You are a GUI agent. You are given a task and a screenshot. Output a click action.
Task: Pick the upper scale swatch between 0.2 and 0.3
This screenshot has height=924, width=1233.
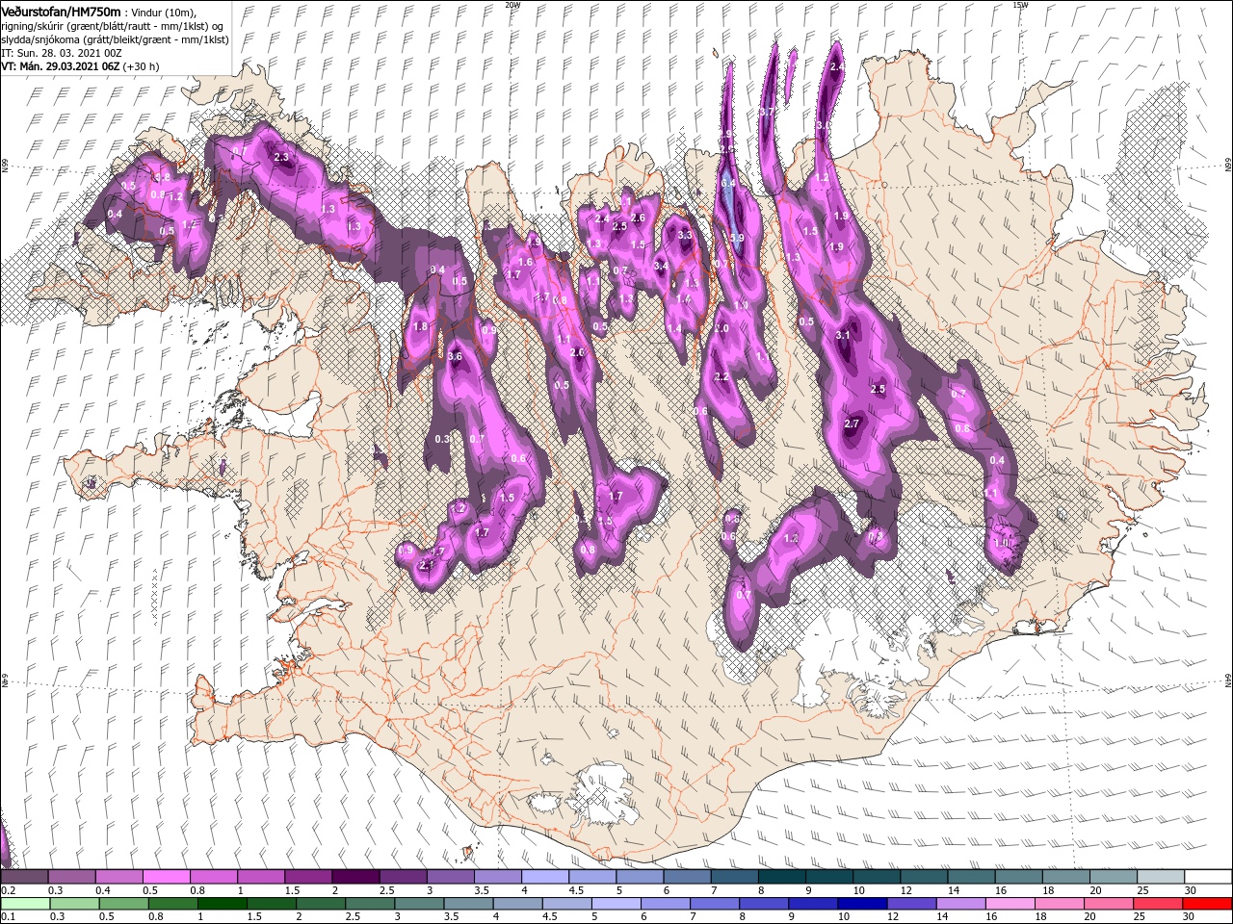pos(24,877)
